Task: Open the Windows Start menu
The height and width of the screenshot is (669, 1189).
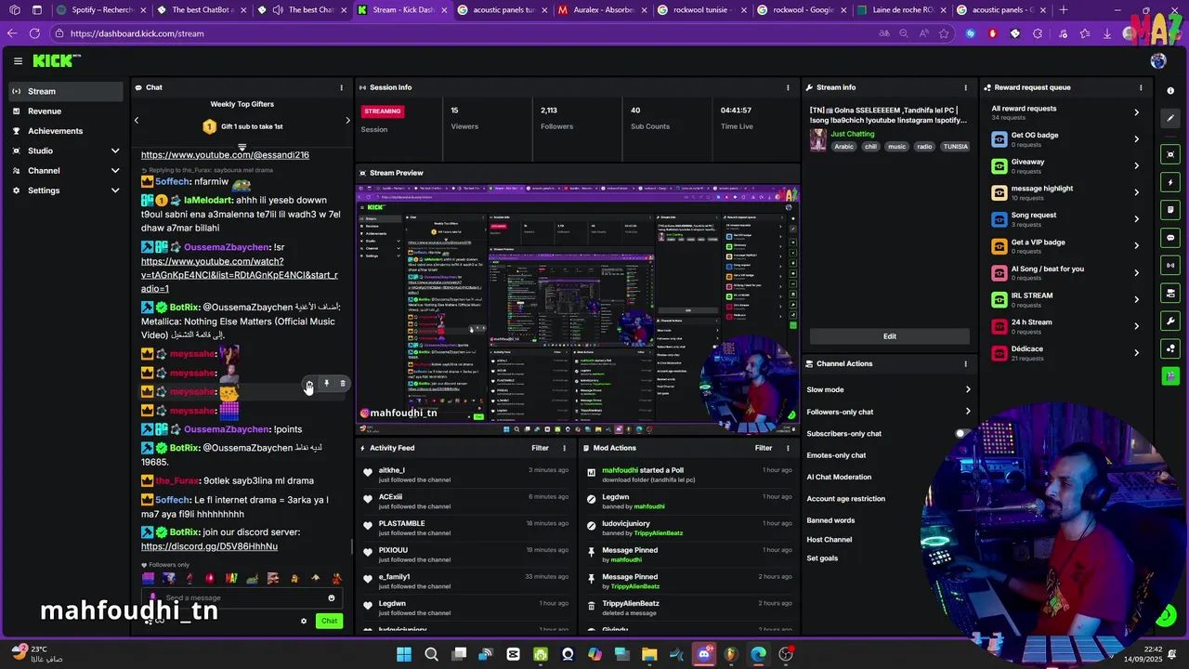Action: coord(404,654)
